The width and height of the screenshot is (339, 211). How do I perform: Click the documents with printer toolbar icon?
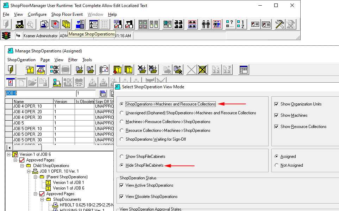[44, 24]
